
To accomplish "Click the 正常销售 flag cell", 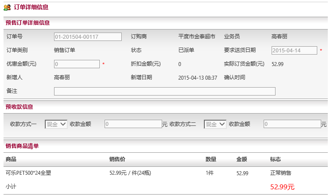I will 281,173.
